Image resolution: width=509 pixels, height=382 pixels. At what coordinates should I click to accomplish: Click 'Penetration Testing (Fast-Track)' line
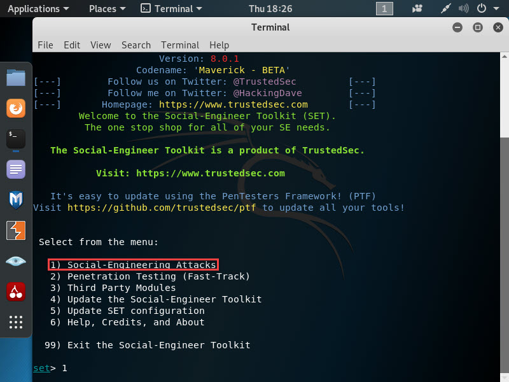pyautogui.click(x=150, y=276)
